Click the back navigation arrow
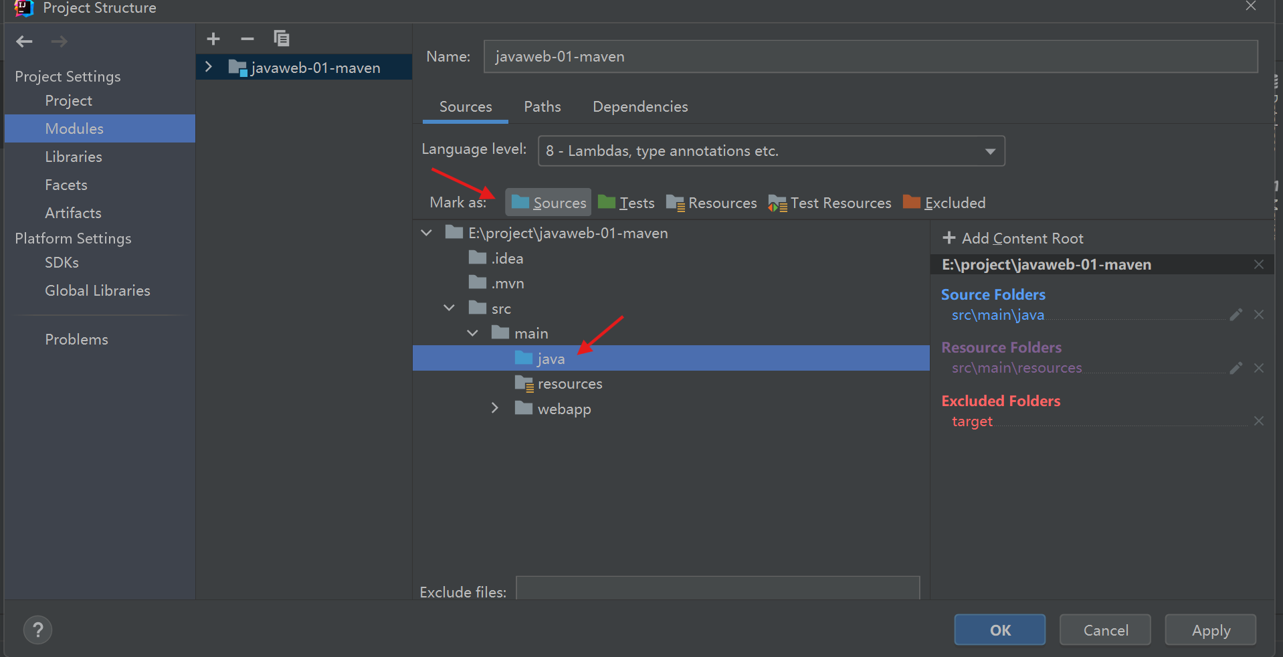This screenshot has width=1283, height=657. click(25, 41)
